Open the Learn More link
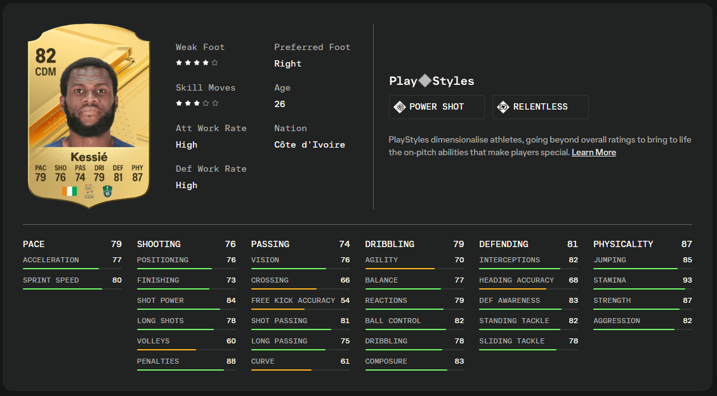The image size is (717, 396). [x=593, y=153]
